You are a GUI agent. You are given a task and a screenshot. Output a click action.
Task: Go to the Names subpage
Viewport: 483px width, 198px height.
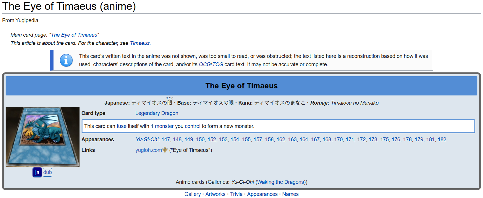tap(291, 194)
